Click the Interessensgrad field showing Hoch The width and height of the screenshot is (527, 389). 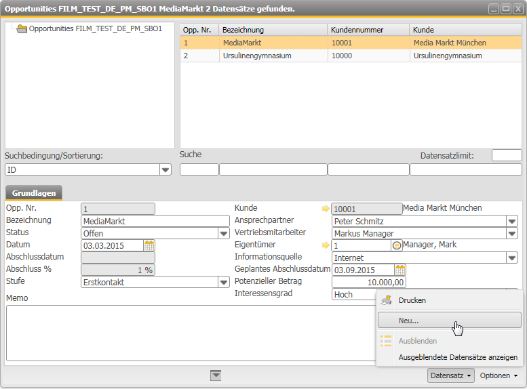point(353,294)
